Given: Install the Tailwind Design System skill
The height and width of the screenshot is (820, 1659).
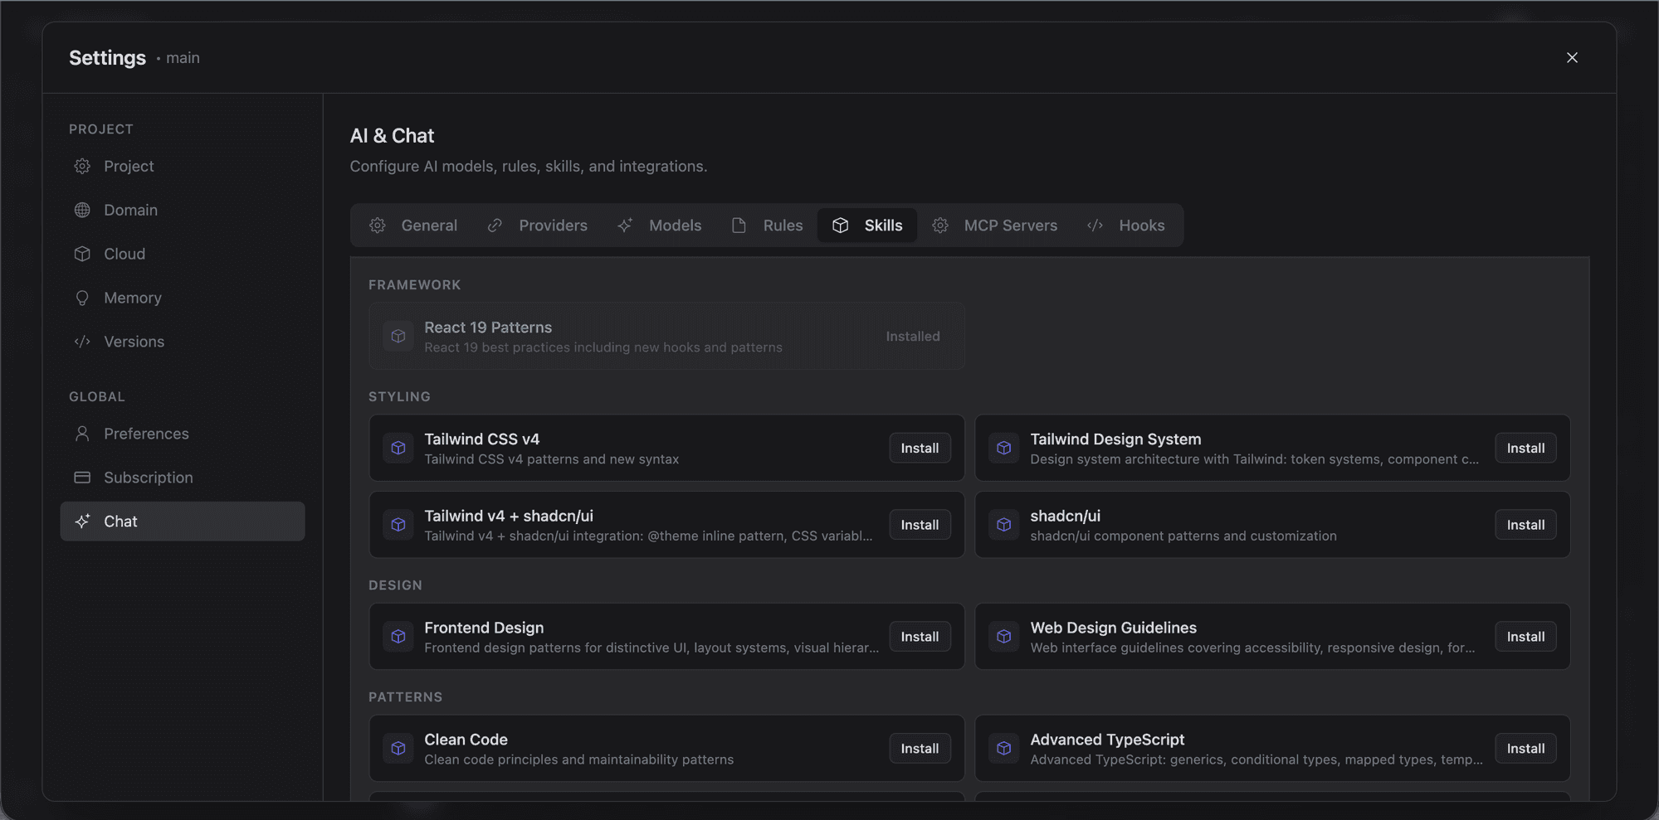Looking at the screenshot, I should pos(1525,448).
